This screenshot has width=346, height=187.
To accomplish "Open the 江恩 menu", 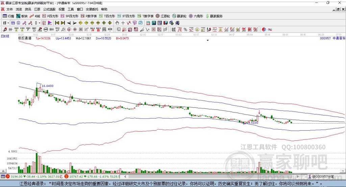I will [37, 9].
